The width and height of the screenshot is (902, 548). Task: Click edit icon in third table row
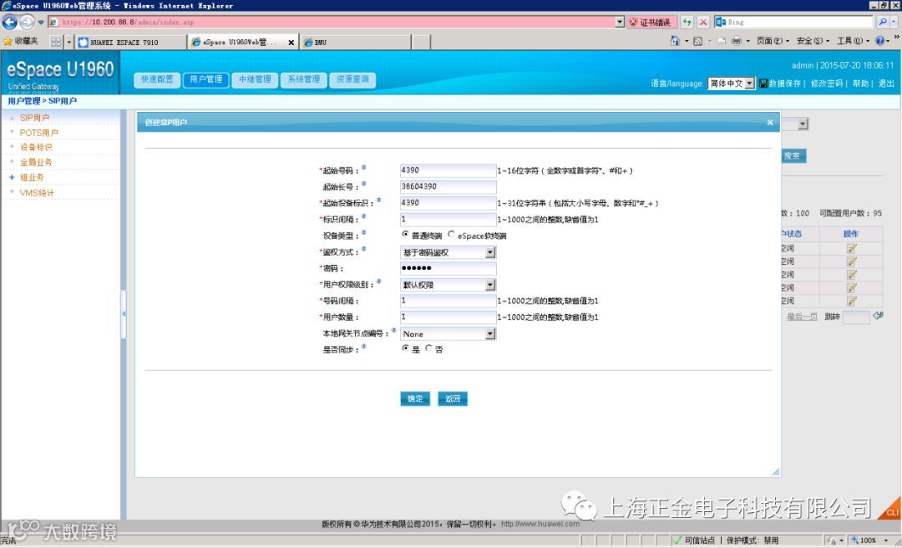(851, 275)
